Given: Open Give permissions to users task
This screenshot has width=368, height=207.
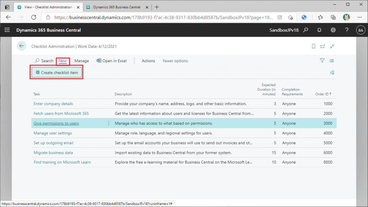Looking at the screenshot, I should click(x=56, y=123).
